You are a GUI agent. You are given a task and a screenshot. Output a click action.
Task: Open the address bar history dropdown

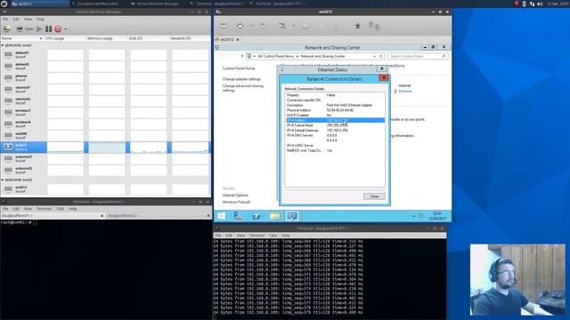[x=374, y=57]
